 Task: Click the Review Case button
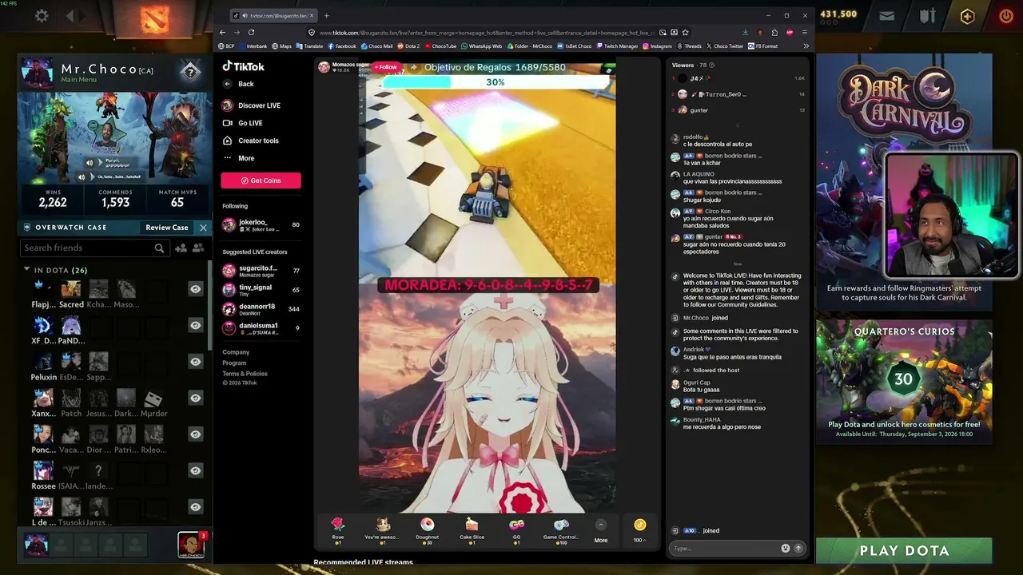click(167, 228)
